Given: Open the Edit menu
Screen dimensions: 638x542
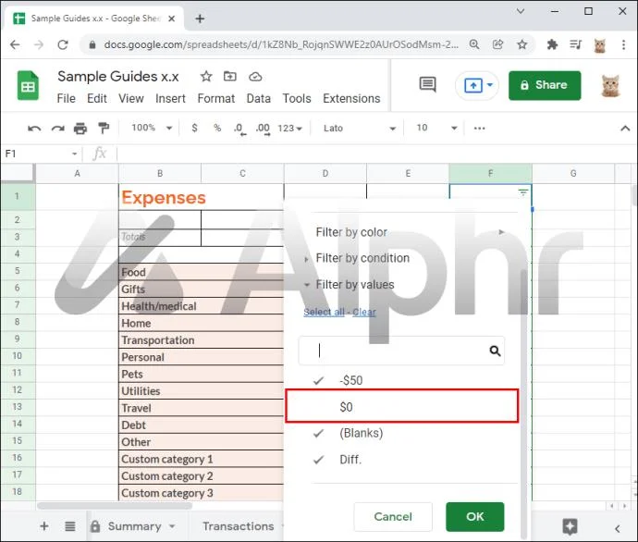Looking at the screenshot, I should (x=97, y=98).
